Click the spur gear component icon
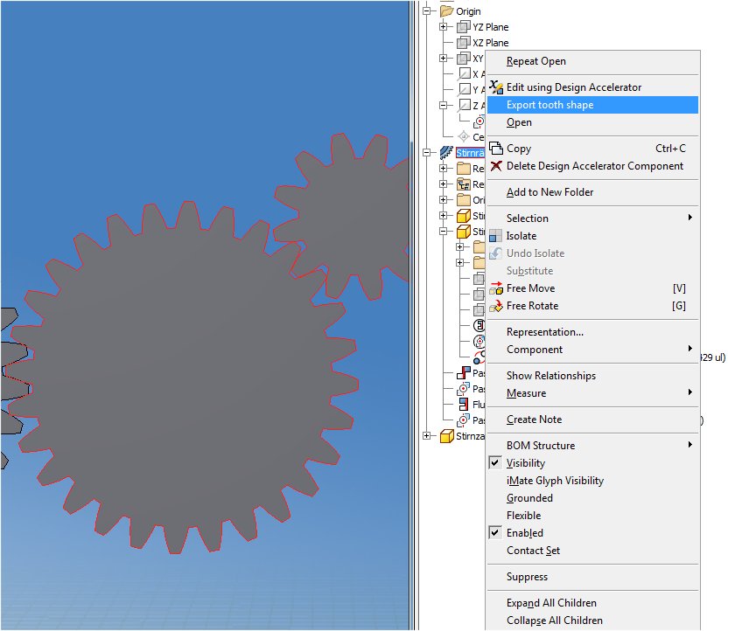Screen dimensions: 735x631 pos(447,152)
